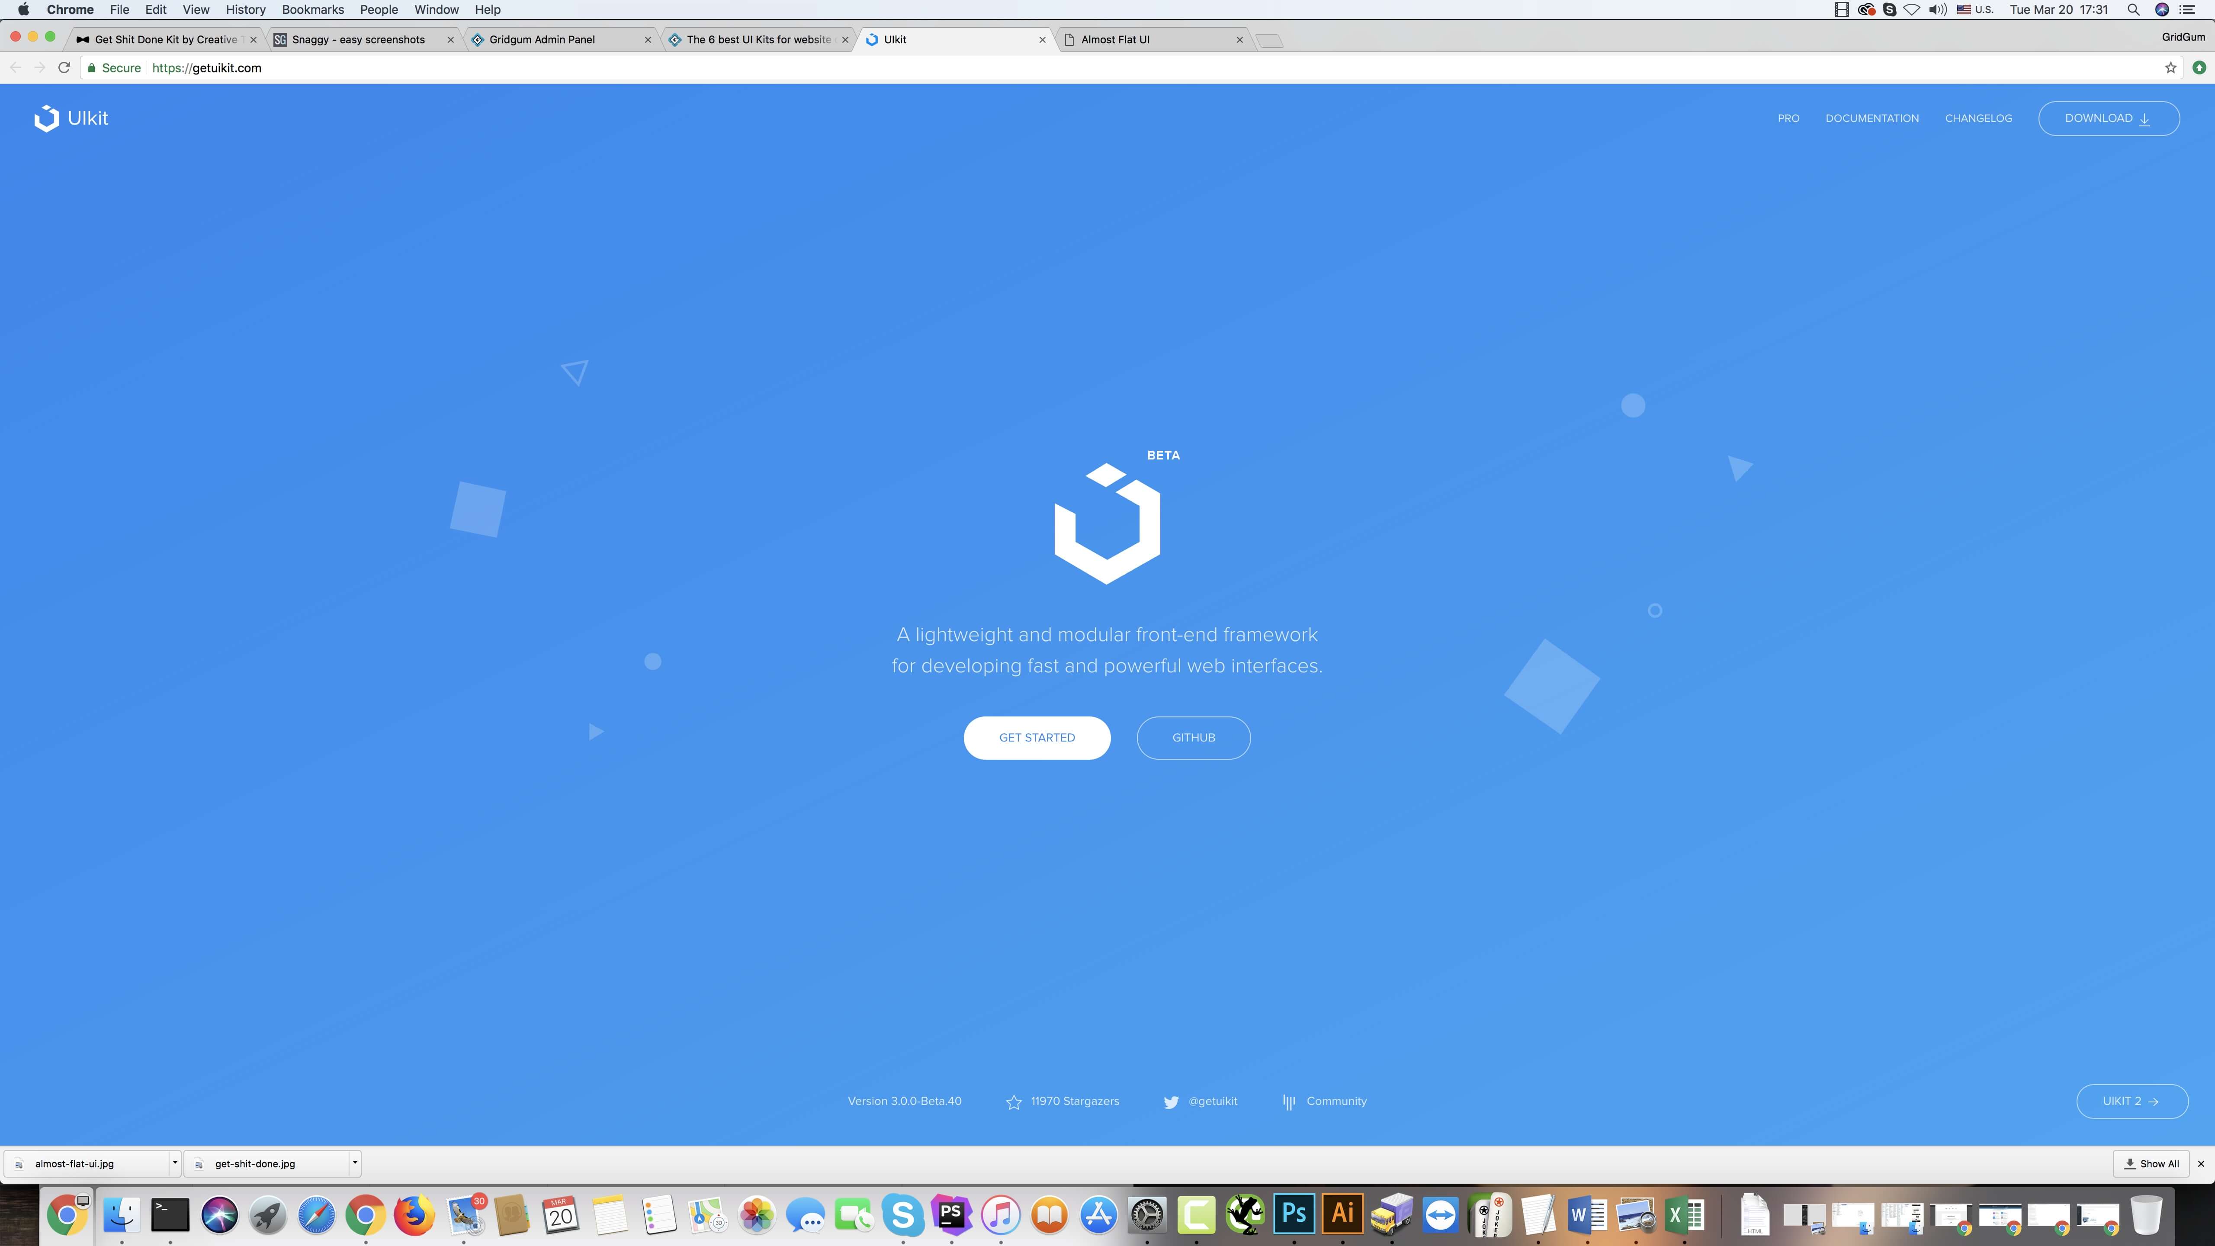
Task: Open the People menu
Action: click(x=379, y=10)
